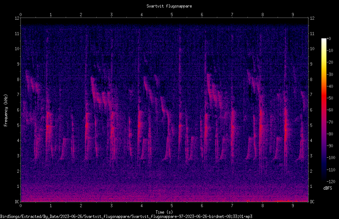The image size is (339, 219).
Task: Click the '-120' colorbar scale label
Action: [331, 182]
